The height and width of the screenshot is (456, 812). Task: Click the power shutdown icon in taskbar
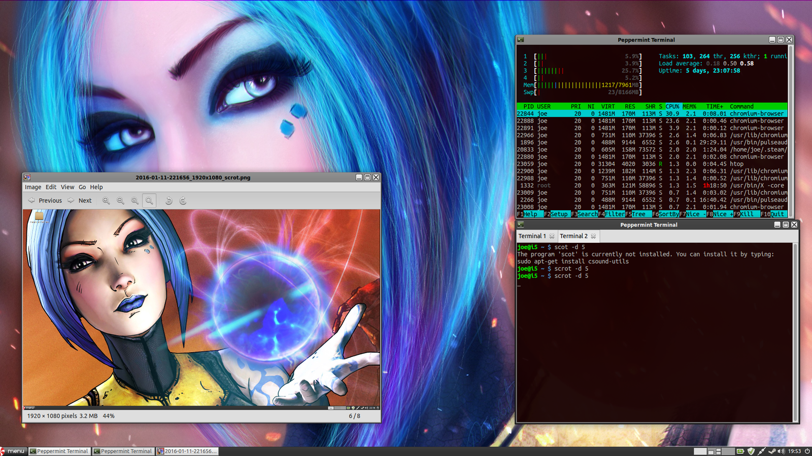807,451
